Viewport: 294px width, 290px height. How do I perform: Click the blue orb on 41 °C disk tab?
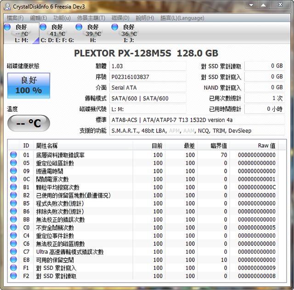pos(43,27)
